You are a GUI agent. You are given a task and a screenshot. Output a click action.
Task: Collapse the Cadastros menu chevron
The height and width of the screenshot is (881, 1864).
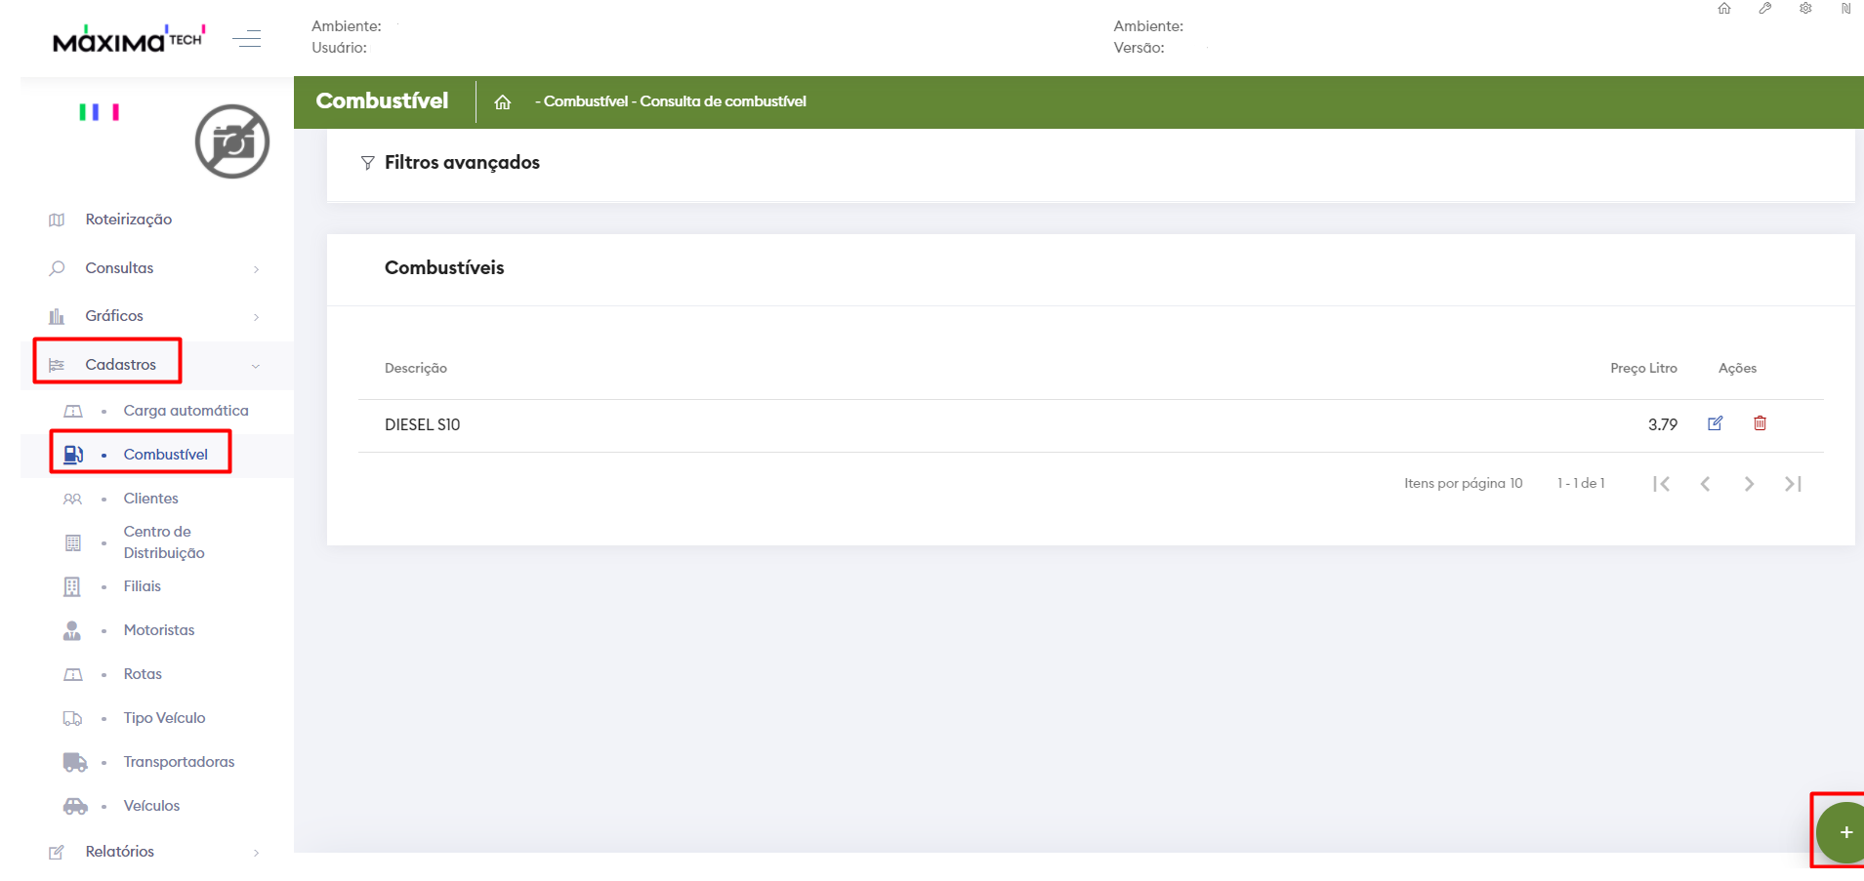(256, 366)
